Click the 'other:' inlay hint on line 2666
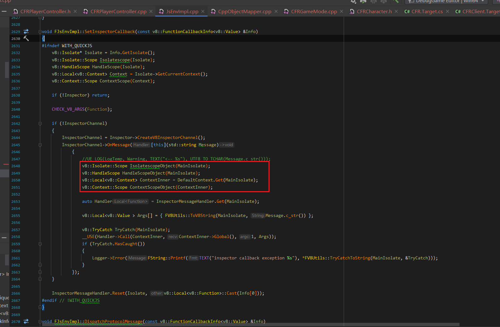The height and width of the screenshot is (327, 500). [157, 293]
